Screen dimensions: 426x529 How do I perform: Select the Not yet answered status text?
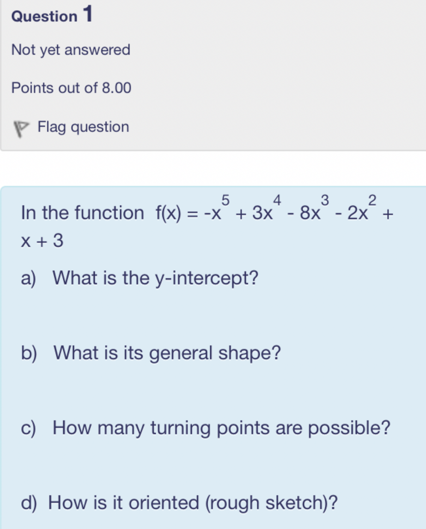coord(71,49)
